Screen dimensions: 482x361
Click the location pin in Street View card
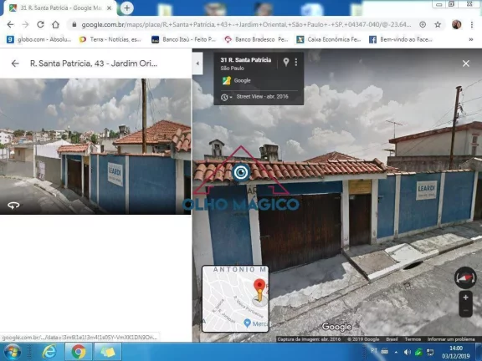[286, 62]
